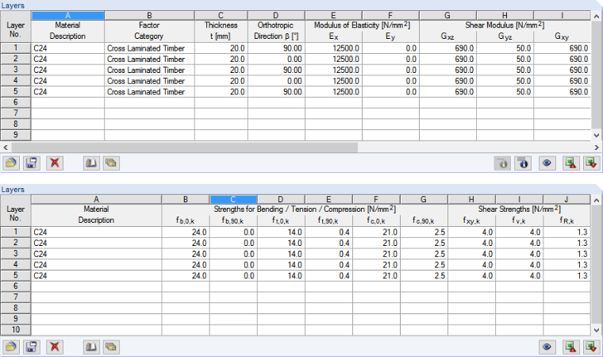Click layer 5 fR,k value 1.3
The image size is (603, 357).
567,275
